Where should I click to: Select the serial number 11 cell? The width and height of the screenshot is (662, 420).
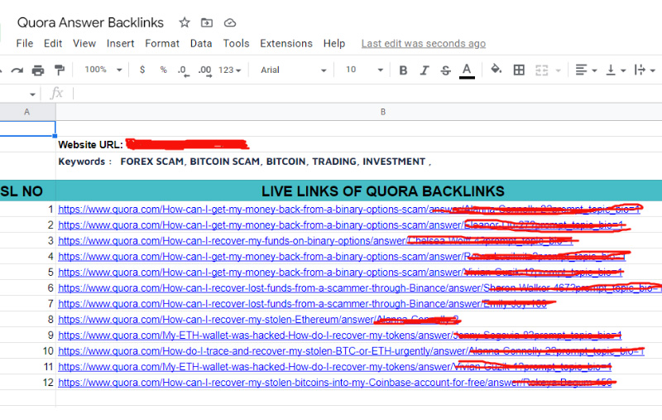tap(27, 367)
